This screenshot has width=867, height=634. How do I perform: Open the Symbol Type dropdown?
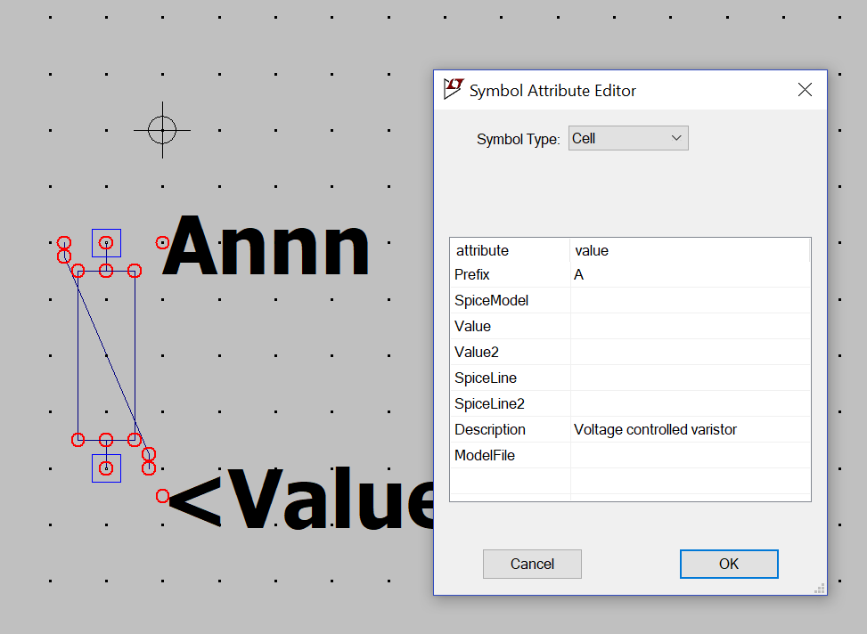(x=628, y=138)
